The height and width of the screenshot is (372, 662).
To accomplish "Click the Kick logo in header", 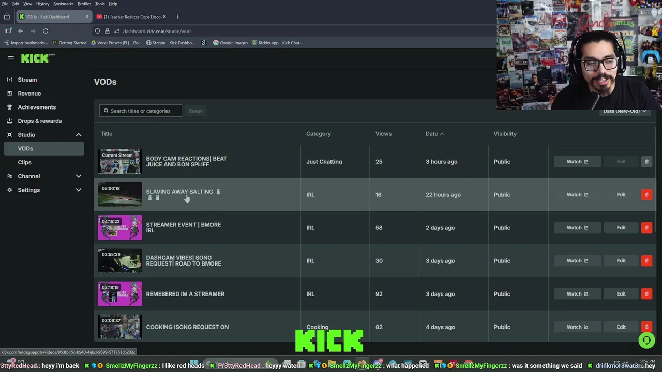I will point(37,58).
